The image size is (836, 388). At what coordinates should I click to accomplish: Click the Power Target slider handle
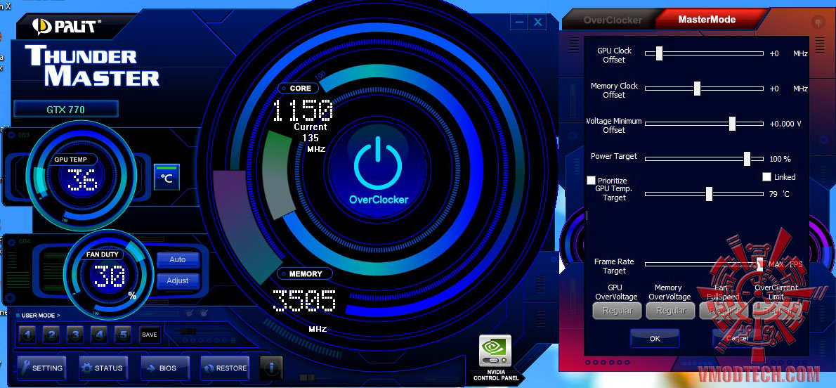click(747, 159)
